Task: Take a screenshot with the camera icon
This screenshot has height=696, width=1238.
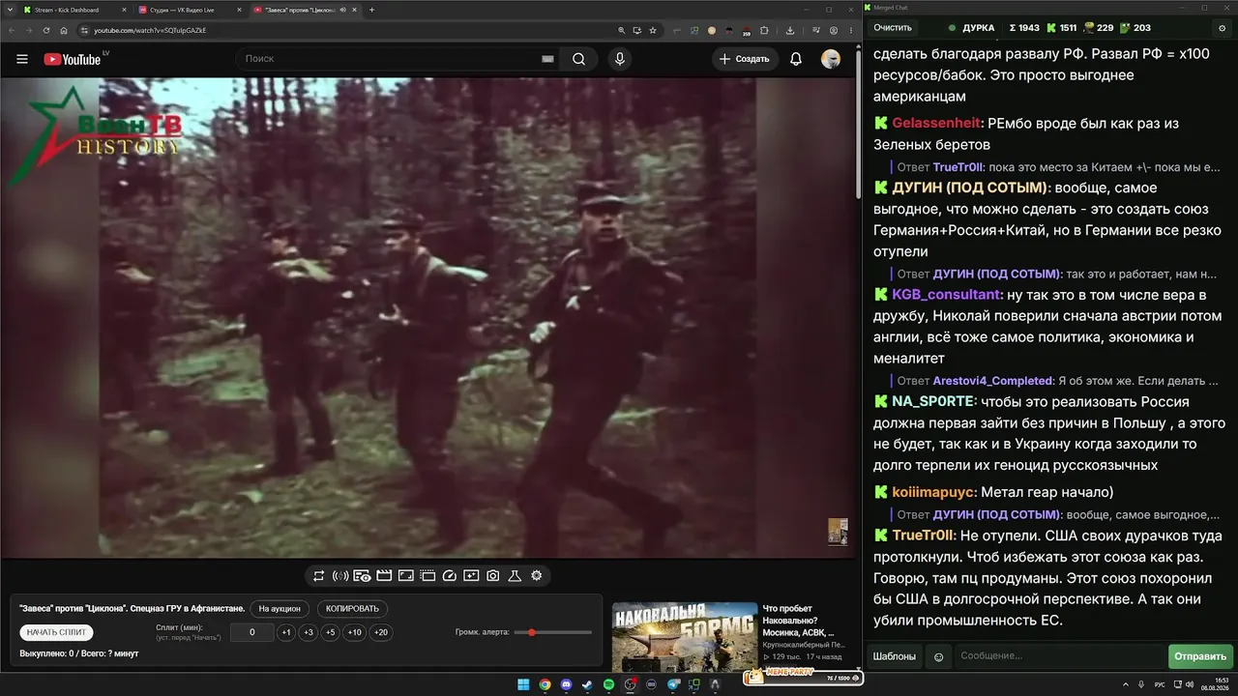Action: pos(493,576)
